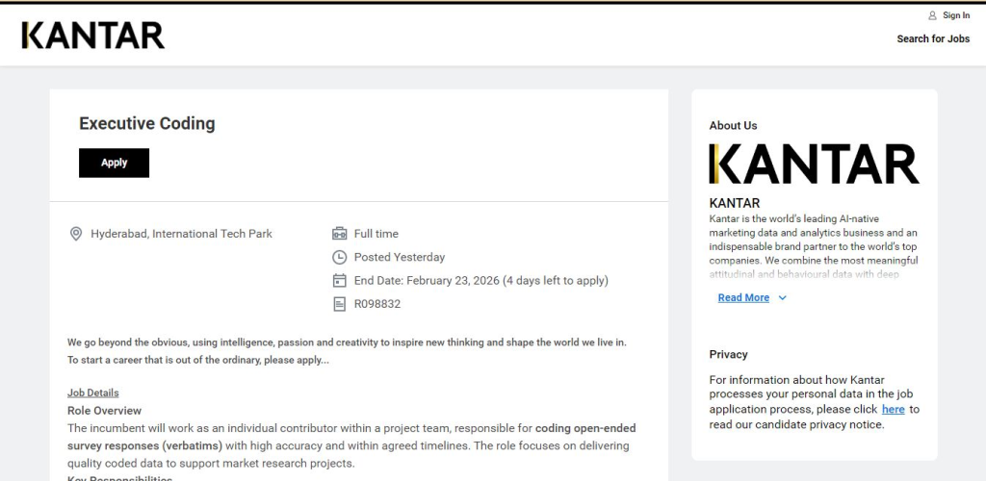Viewport: 986px width, 481px height.
Task: Click the 'About Us' sidebar heading
Action: 733,126
